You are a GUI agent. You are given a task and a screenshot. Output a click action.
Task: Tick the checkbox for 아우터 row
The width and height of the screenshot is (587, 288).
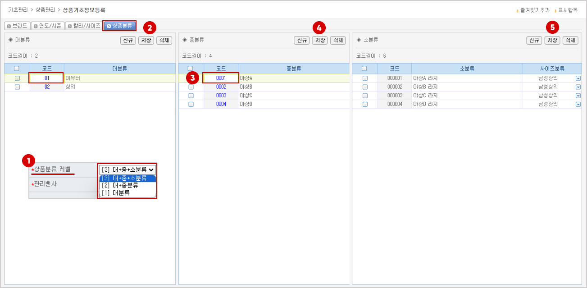pyautogui.click(x=17, y=78)
